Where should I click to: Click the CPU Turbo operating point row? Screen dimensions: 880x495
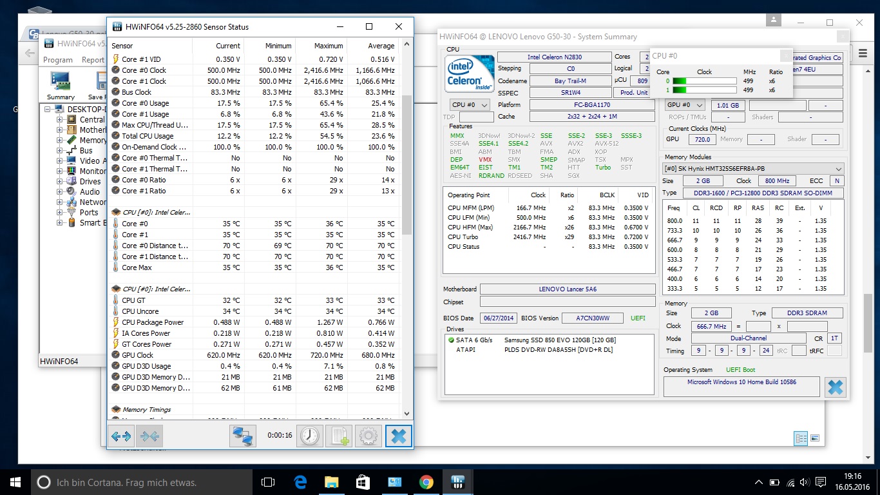[549, 237]
